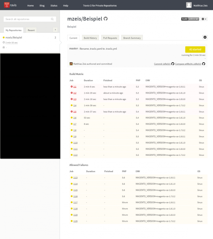
Task: Click the failed status icon of job 2.2
Action: [72, 93]
